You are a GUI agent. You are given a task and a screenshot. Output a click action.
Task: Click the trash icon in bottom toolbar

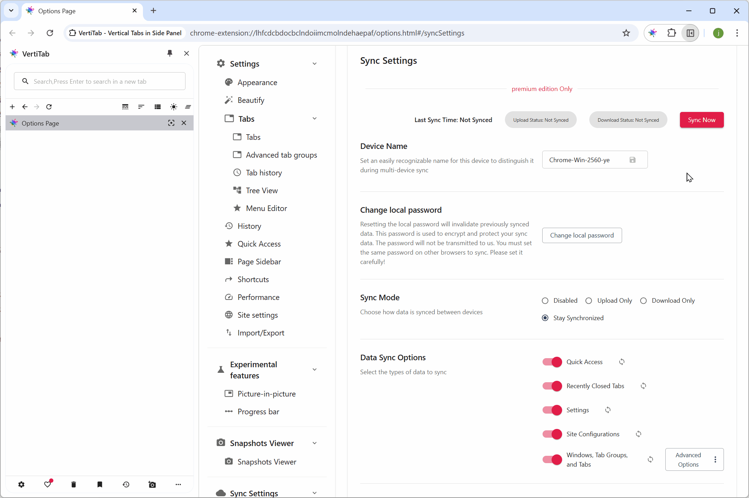pyautogui.click(x=74, y=484)
